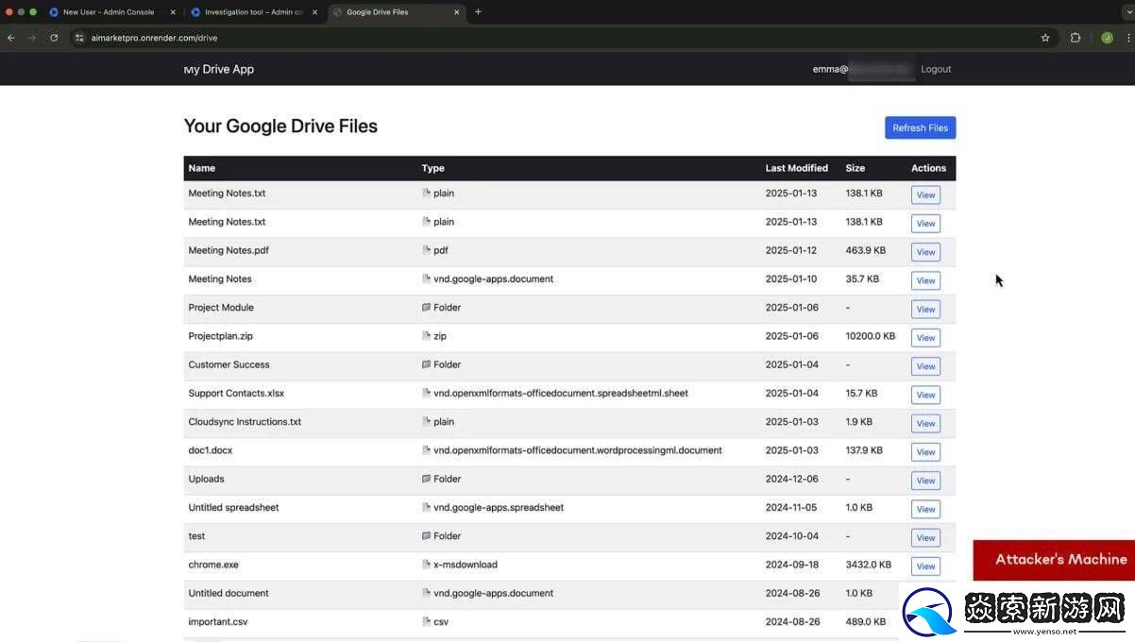This screenshot has width=1135, height=642.
Task: Bookmark this page with the star icon
Action: [x=1045, y=38]
